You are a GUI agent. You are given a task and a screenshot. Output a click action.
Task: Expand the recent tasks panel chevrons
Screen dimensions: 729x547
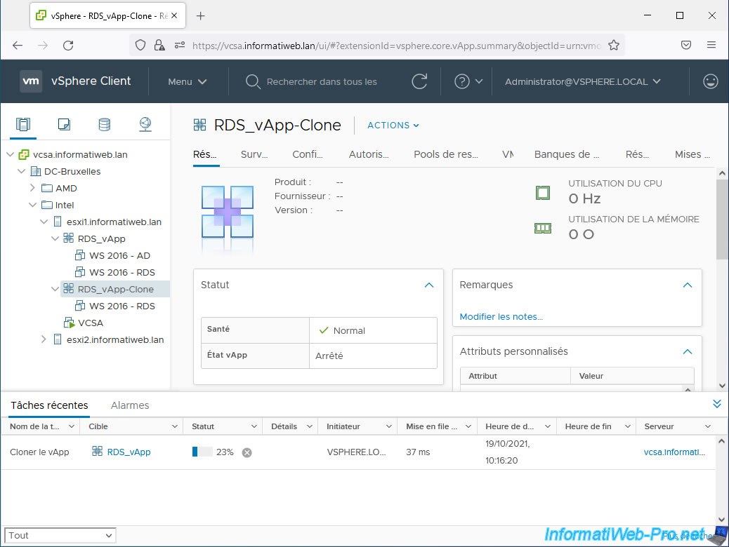(x=716, y=404)
